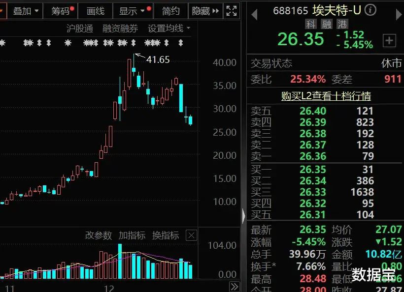Click the stock name 埃夫特-U
Image resolution: width=404 pixels, height=292 pixels.
pyautogui.click(x=337, y=10)
